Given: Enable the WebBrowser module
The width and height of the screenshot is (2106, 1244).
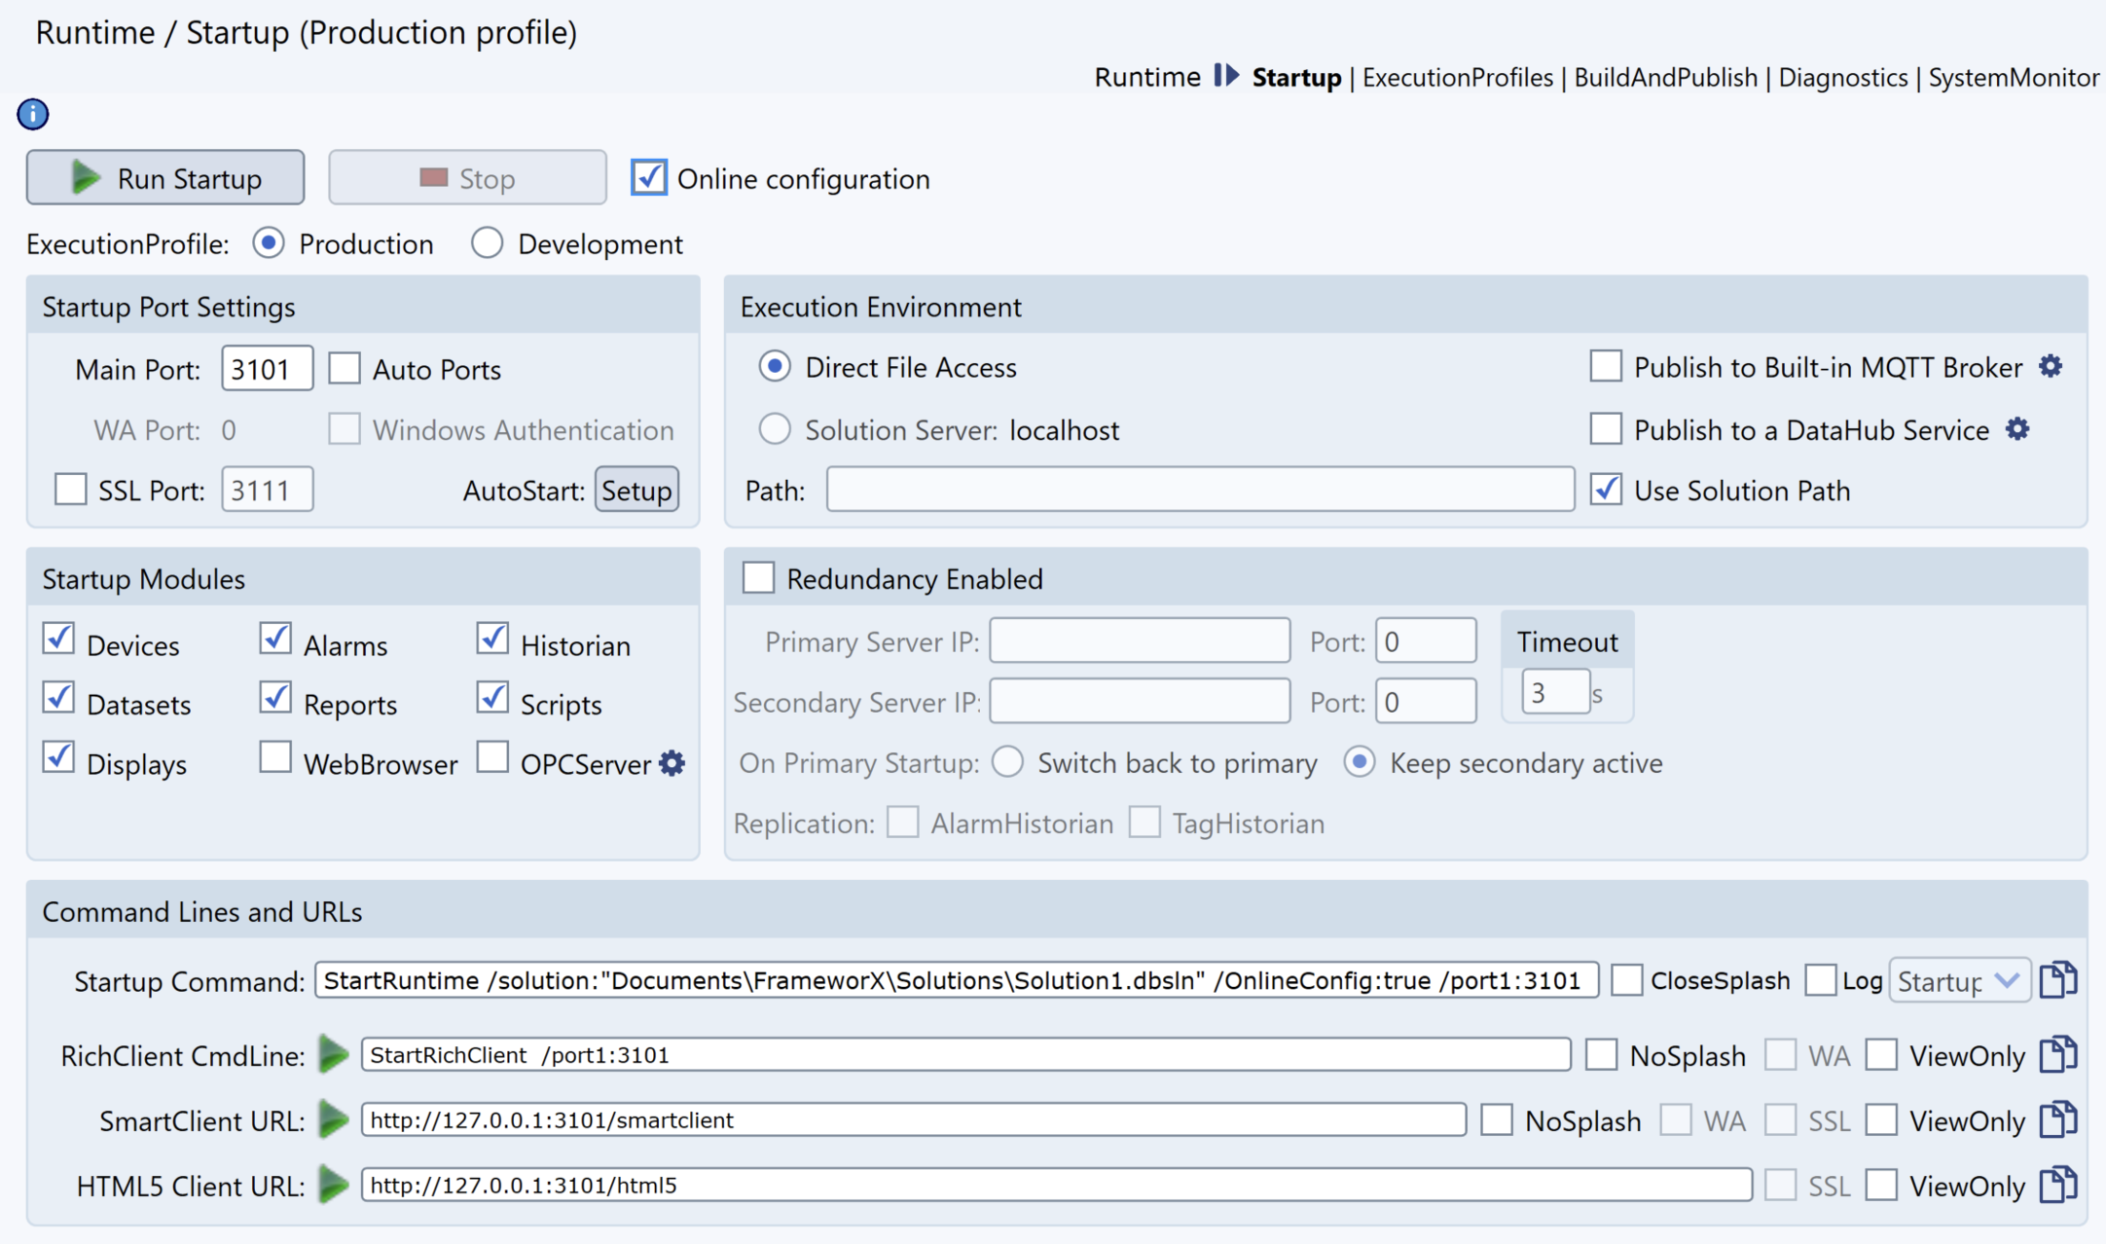Looking at the screenshot, I should coord(275,757).
